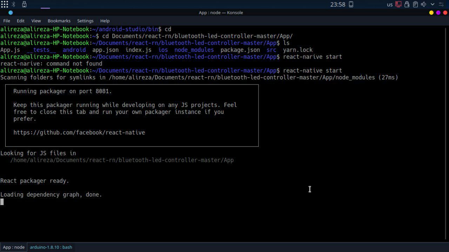The image size is (449, 252).
Task: Click 'index.js' in the ls output
Action: (139, 50)
